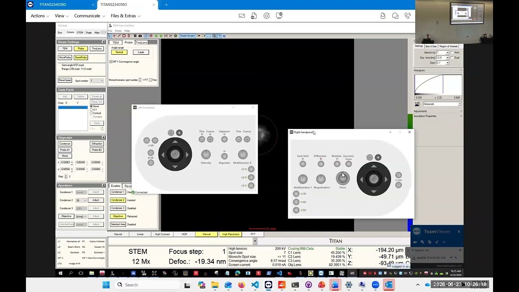Select the Conical dark field radio button
Viewport: 519px width, 292px height.
point(91,113)
